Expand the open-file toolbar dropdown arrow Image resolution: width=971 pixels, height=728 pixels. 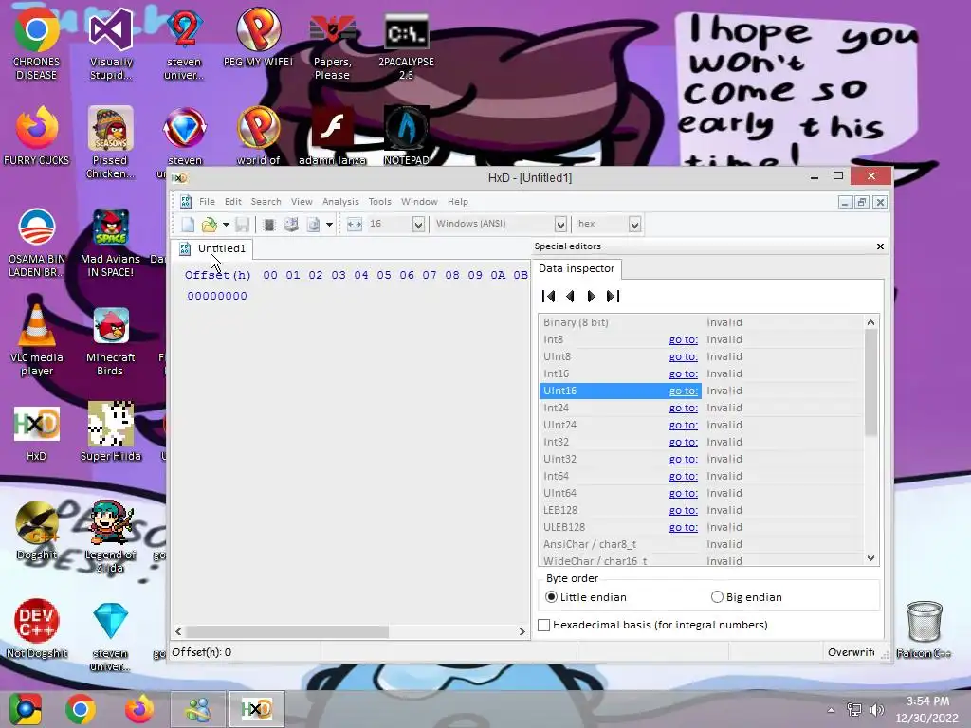(x=226, y=224)
